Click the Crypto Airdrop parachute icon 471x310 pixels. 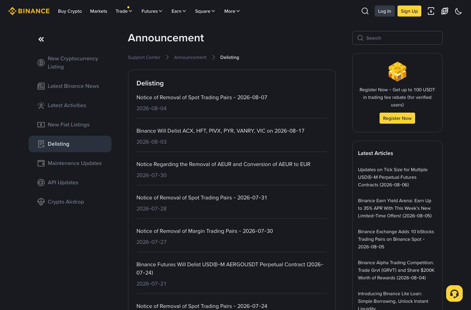pyautogui.click(x=41, y=202)
